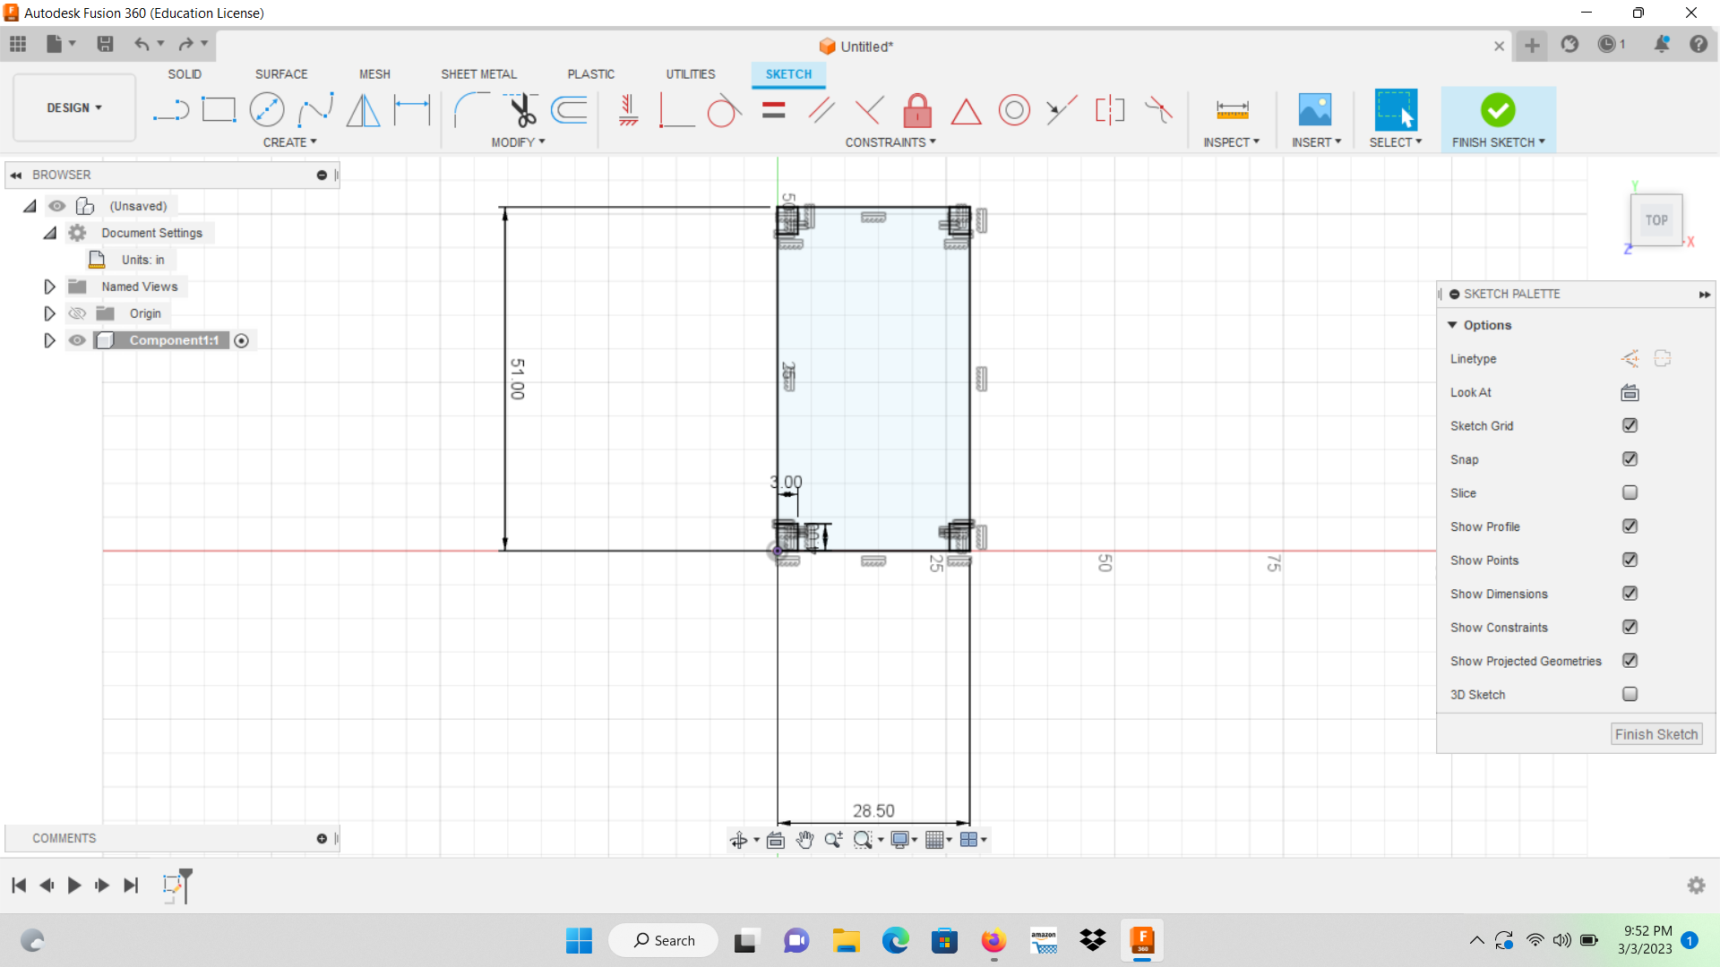Select the Trim scissors tool
The width and height of the screenshot is (1720, 967).
(522, 109)
